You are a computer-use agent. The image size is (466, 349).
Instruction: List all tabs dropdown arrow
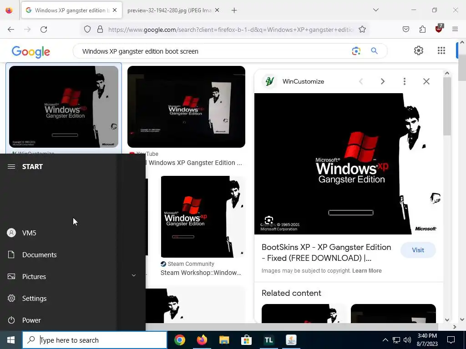(375, 10)
